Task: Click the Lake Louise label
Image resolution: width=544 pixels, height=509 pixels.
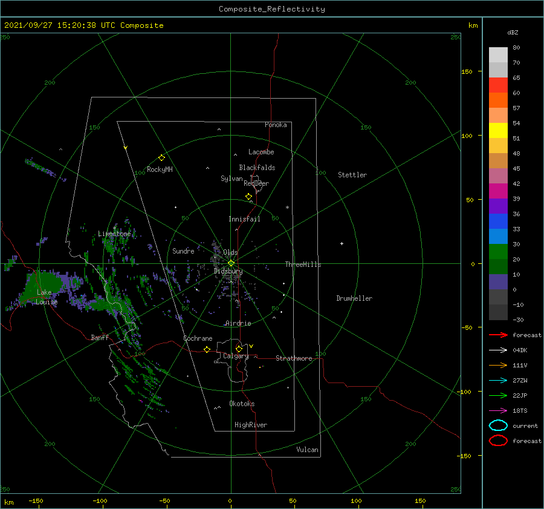Action: point(47,297)
